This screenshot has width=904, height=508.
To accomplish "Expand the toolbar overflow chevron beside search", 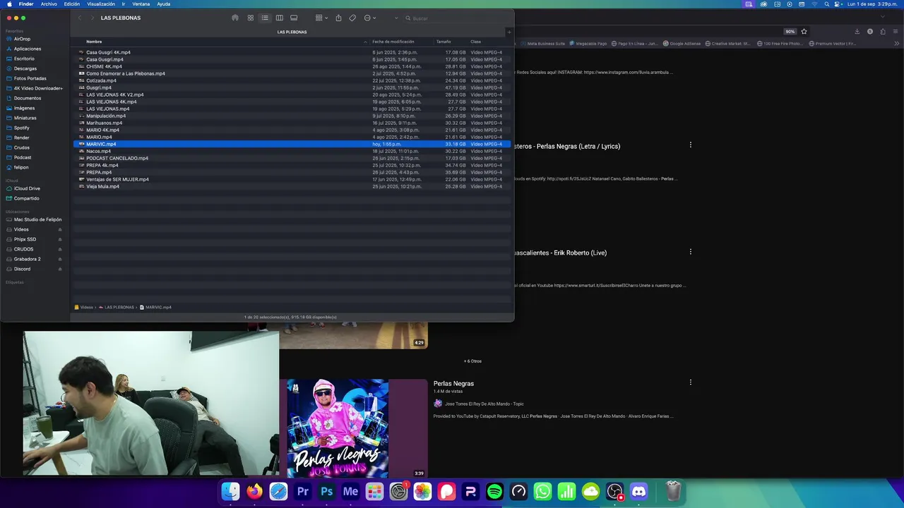I will pos(396,18).
